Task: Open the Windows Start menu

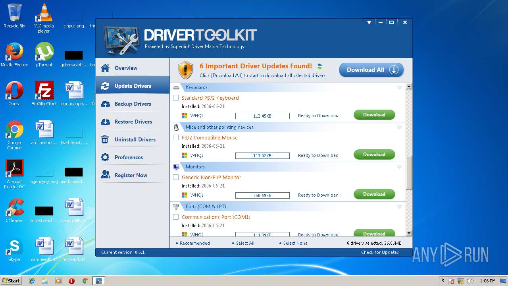Action: 11,281
